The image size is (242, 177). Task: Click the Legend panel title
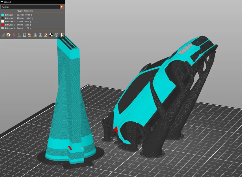click(x=7, y=2)
